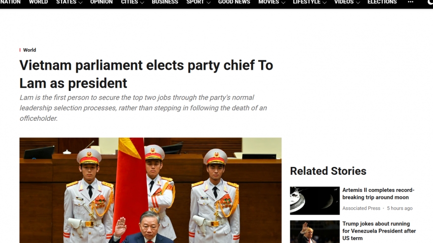
Task: Navigate to the Elections section
Action: point(382,2)
